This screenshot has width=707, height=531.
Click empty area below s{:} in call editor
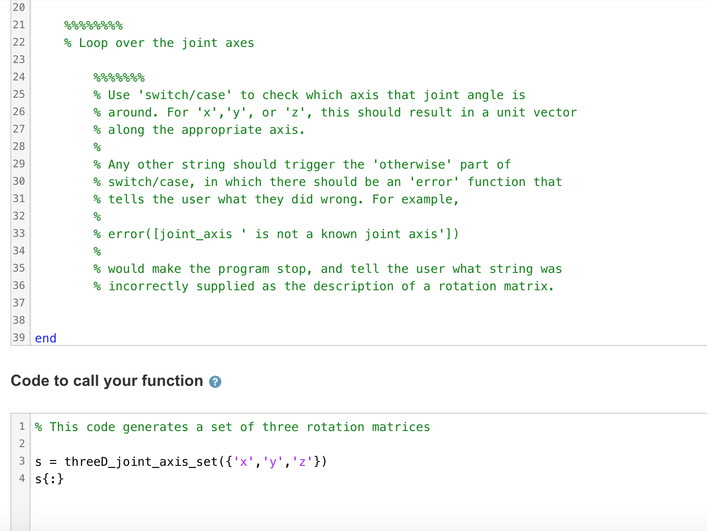tap(369, 508)
